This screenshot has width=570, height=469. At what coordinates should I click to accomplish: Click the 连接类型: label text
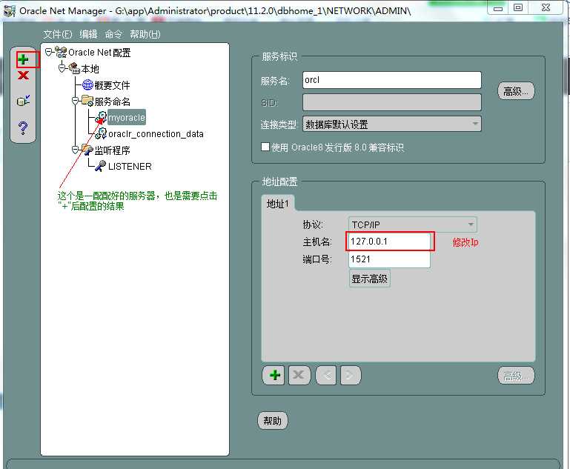(279, 124)
